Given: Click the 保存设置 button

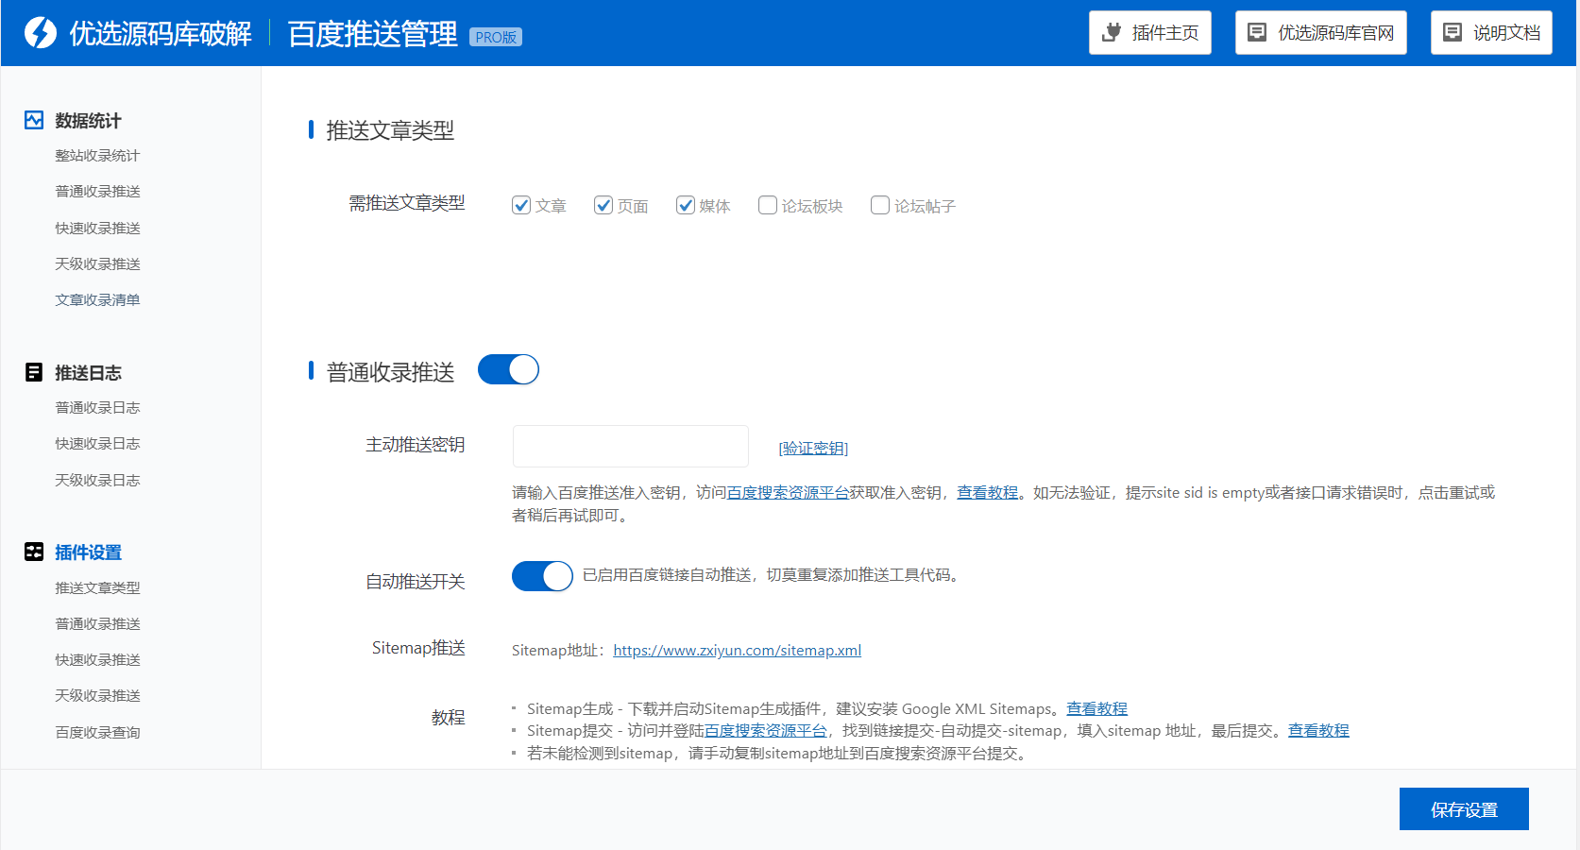Looking at the screenshot, I should point(1463,809).
